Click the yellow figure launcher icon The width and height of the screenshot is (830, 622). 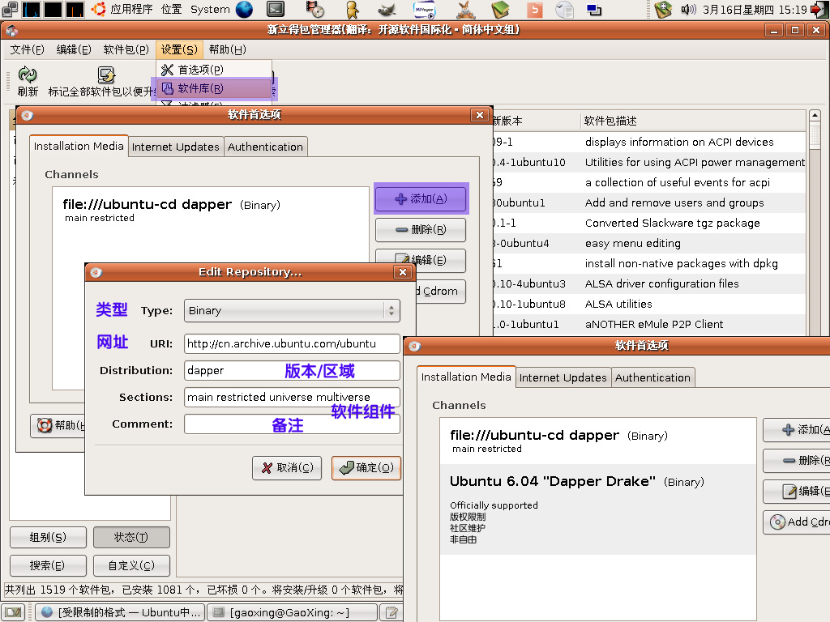[x=352, y=9]
